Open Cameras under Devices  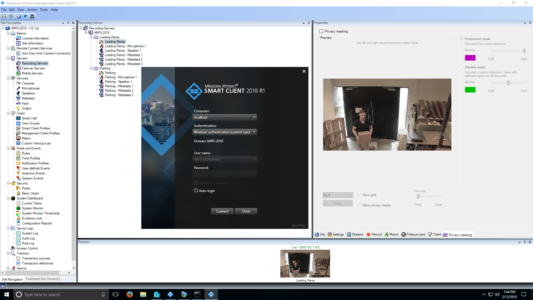[x=28, y=83]
